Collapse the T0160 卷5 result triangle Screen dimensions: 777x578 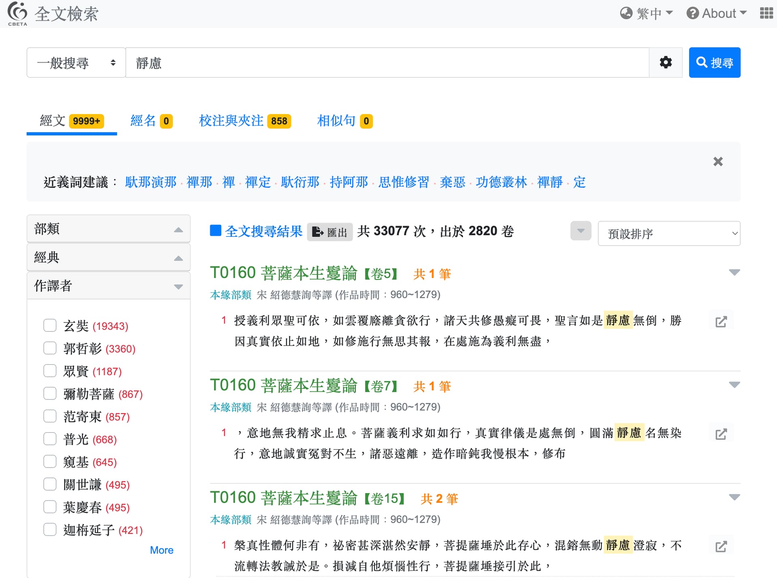(734, 272)
